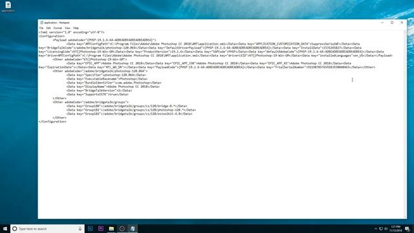Screen dimensions: 414x233
Task: Click the Data key="Group101" line
Action: click(x=131, y=110)
